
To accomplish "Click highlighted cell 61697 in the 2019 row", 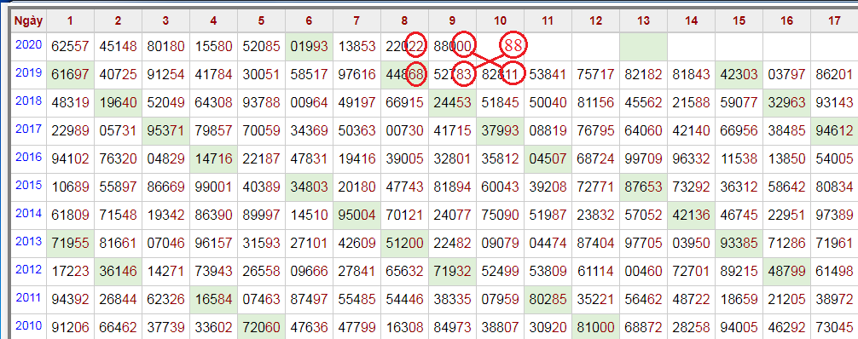I will pos(70,75).
